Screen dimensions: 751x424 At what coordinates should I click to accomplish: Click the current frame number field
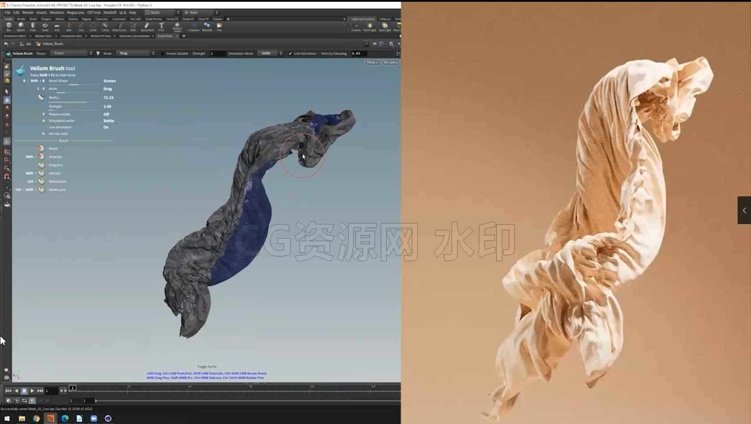[x=51, y=391]
